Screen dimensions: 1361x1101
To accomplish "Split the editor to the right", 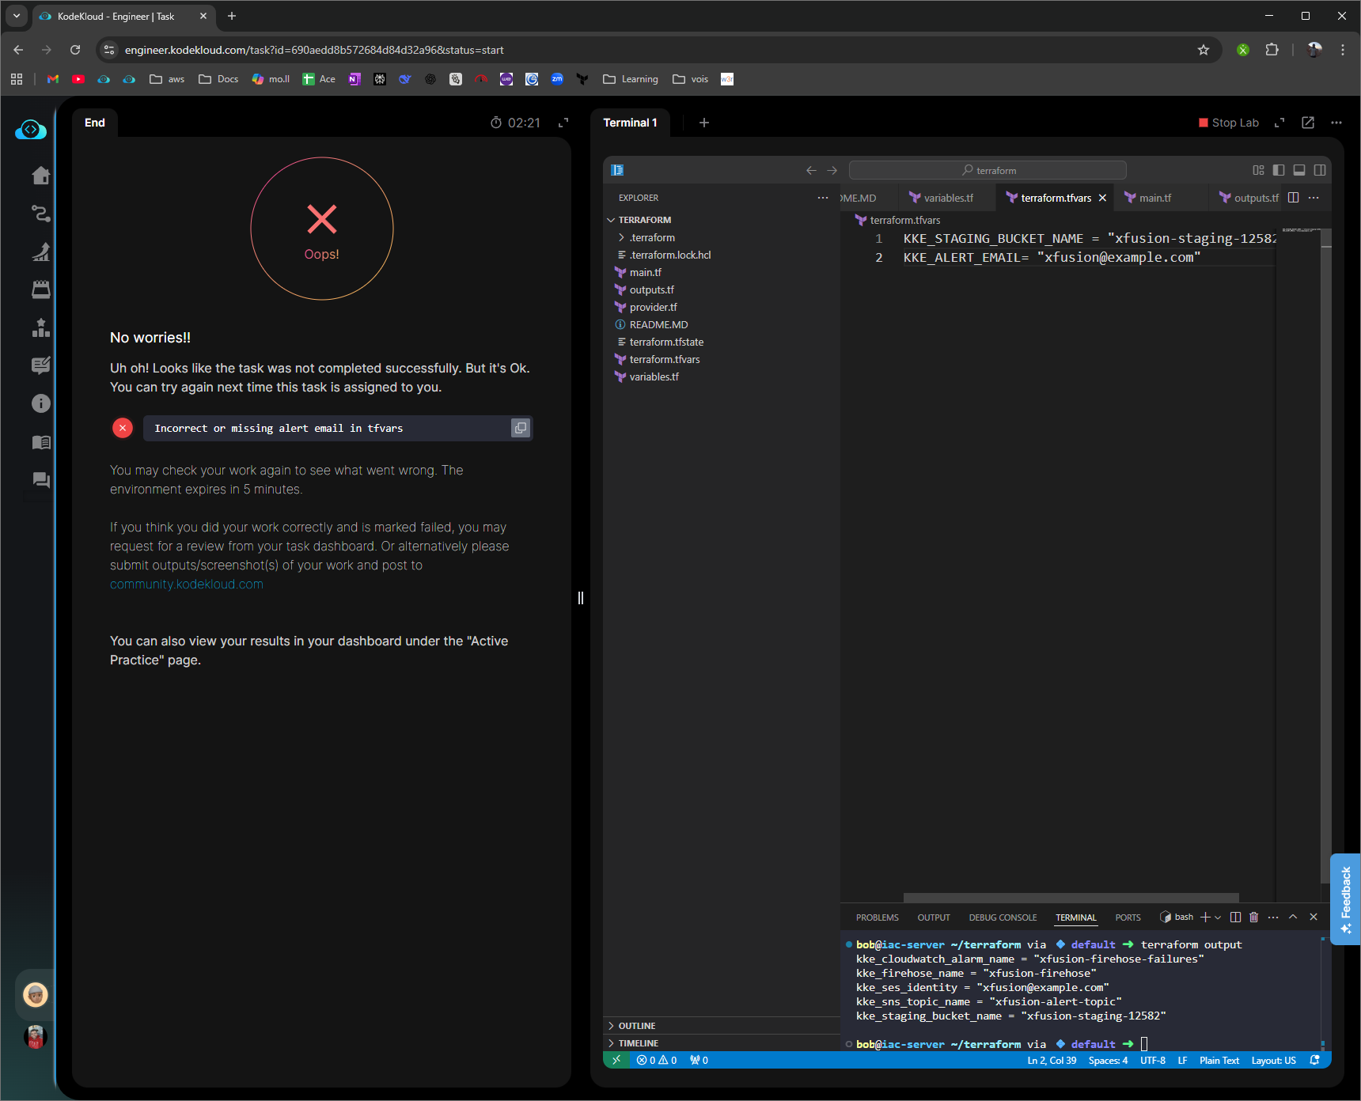I will pos(1293,198).
